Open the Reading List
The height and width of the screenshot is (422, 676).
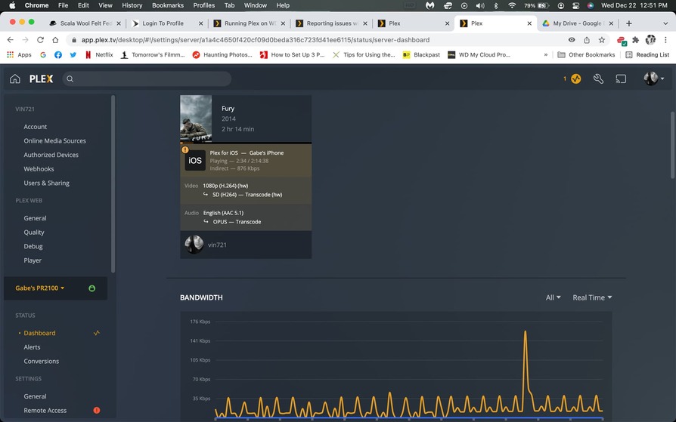tap(647, 54)
